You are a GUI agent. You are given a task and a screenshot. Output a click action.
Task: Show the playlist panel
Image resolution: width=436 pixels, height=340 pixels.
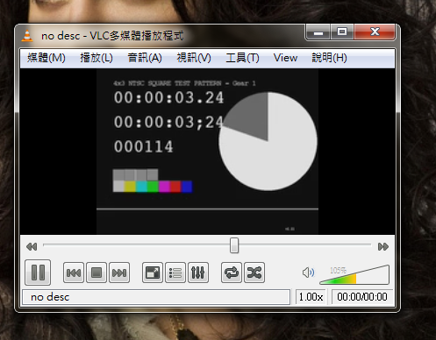point(175,273)
